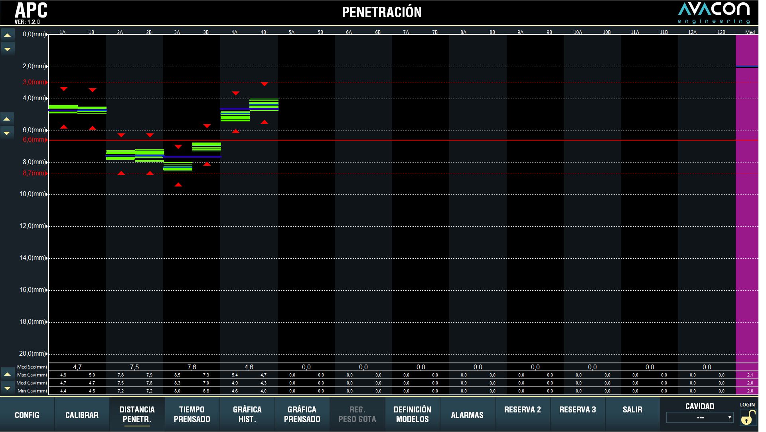Select DISTANCIA PENETR. tab
Screen dimensions: 766x432
pyautogui.click(x=137, y=414)
